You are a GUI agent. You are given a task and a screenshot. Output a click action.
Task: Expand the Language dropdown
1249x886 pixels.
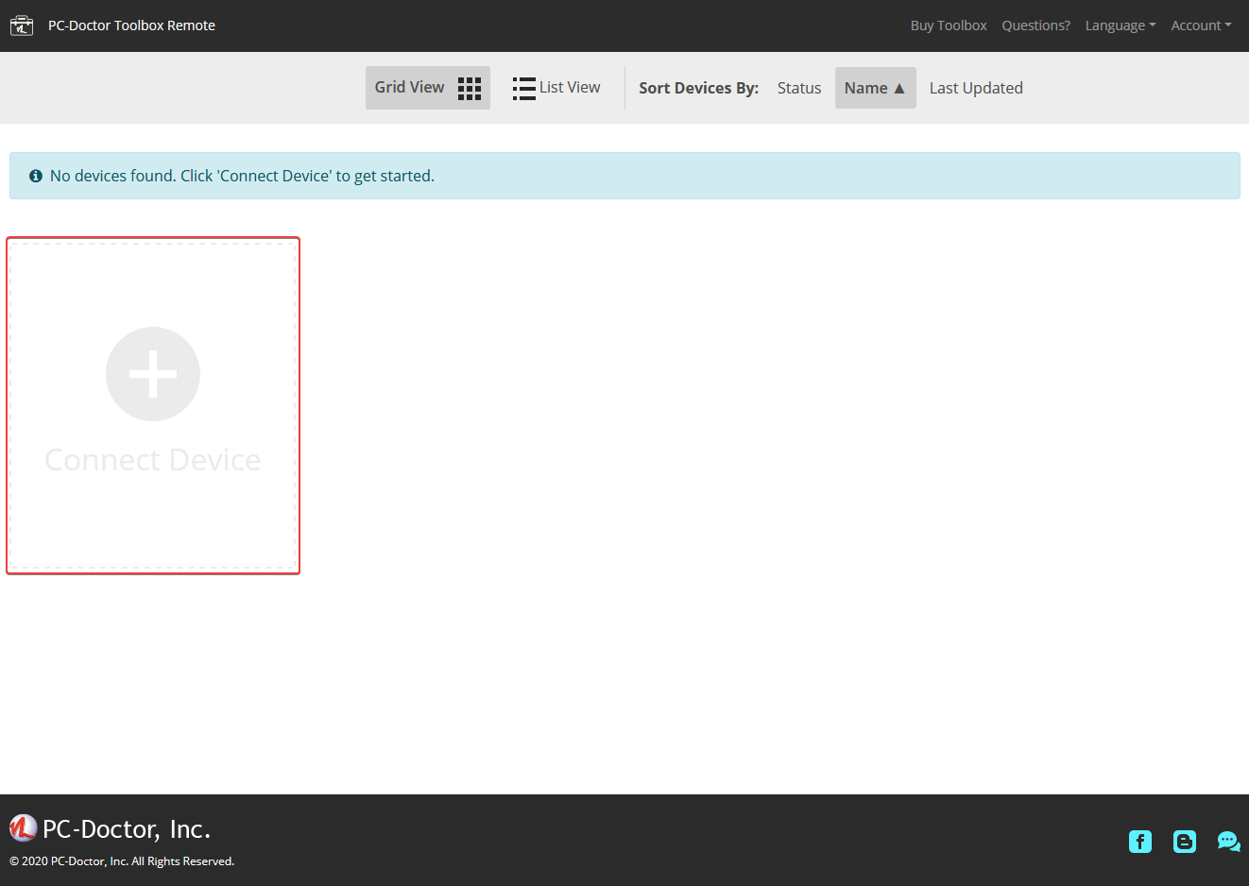click(1121, 26)
